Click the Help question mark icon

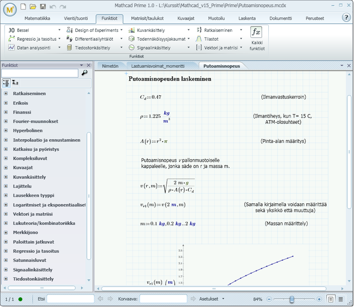[346, 17]
